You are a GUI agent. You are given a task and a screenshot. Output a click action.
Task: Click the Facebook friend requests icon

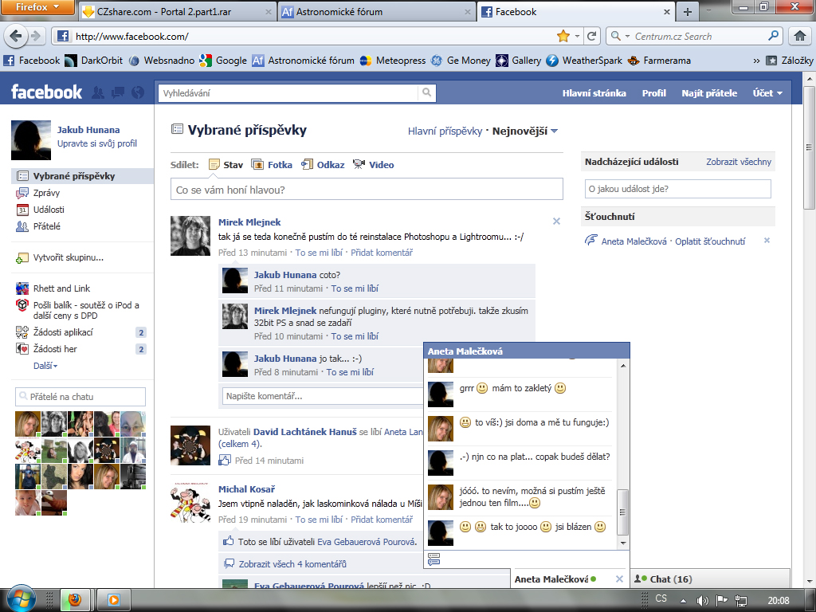98,92
